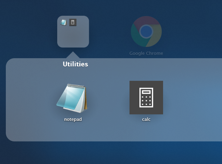The image size is (222, 164).
Task: Collapse folder via the triangular pointer notch
Action: click(73, 55)
